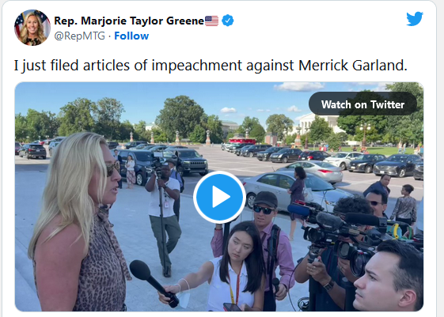Click the US flag emoji beside name
This screenshot has width=444, height=317.
click(212, 21)
